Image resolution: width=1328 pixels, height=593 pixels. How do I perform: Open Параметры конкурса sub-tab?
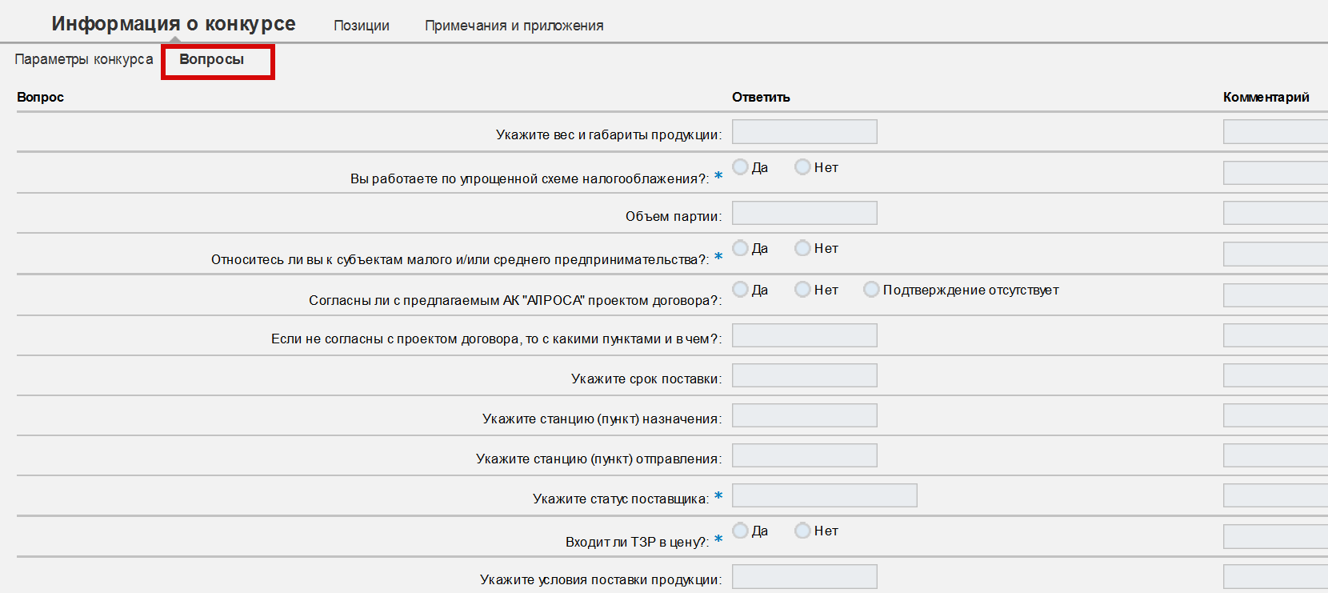coord(84,59)
